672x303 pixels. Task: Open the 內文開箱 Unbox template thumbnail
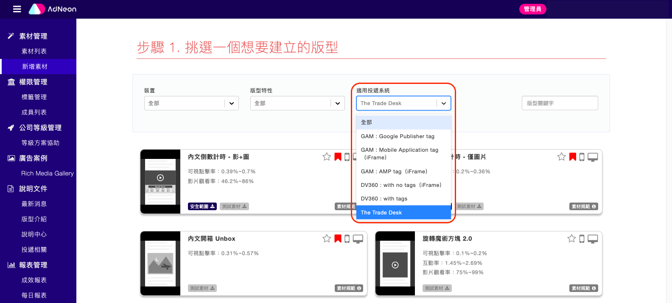pyautogui.click(x=160, y=263)
